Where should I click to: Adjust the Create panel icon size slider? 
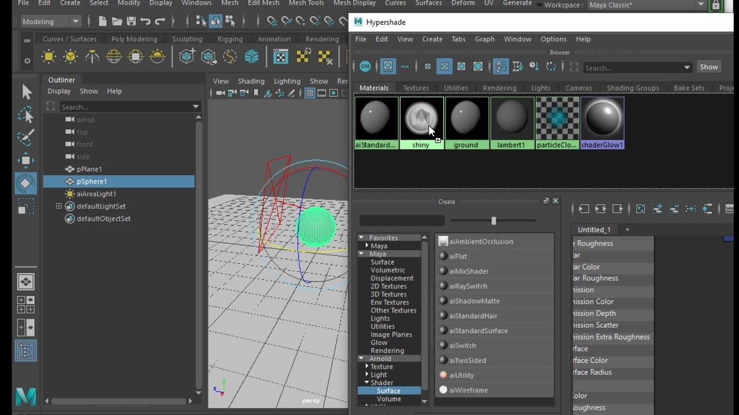pyautogui.click(x=494, y=221)
